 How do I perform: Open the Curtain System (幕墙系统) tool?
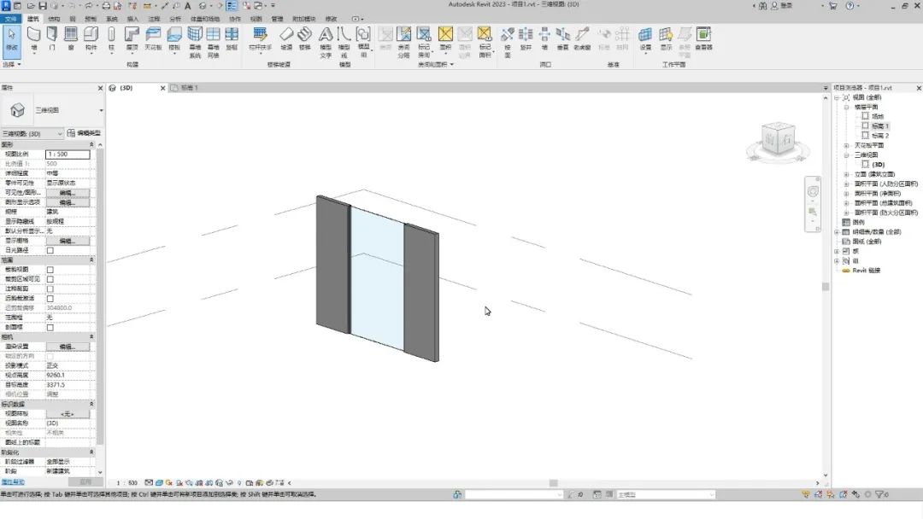coord(195,43)
